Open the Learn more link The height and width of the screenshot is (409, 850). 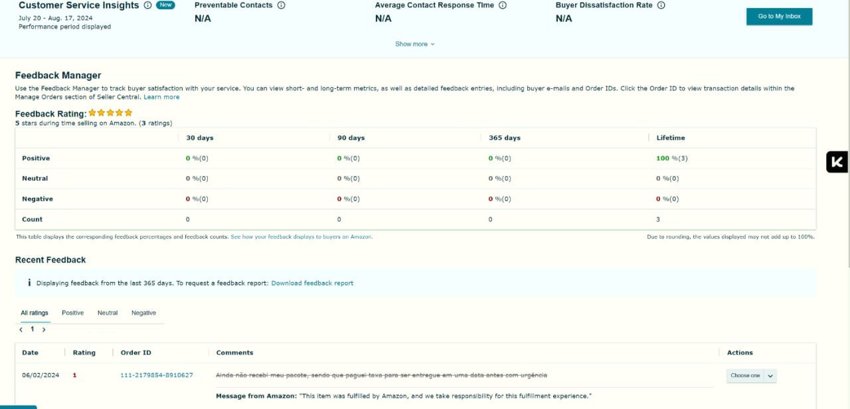pos(161,97)
